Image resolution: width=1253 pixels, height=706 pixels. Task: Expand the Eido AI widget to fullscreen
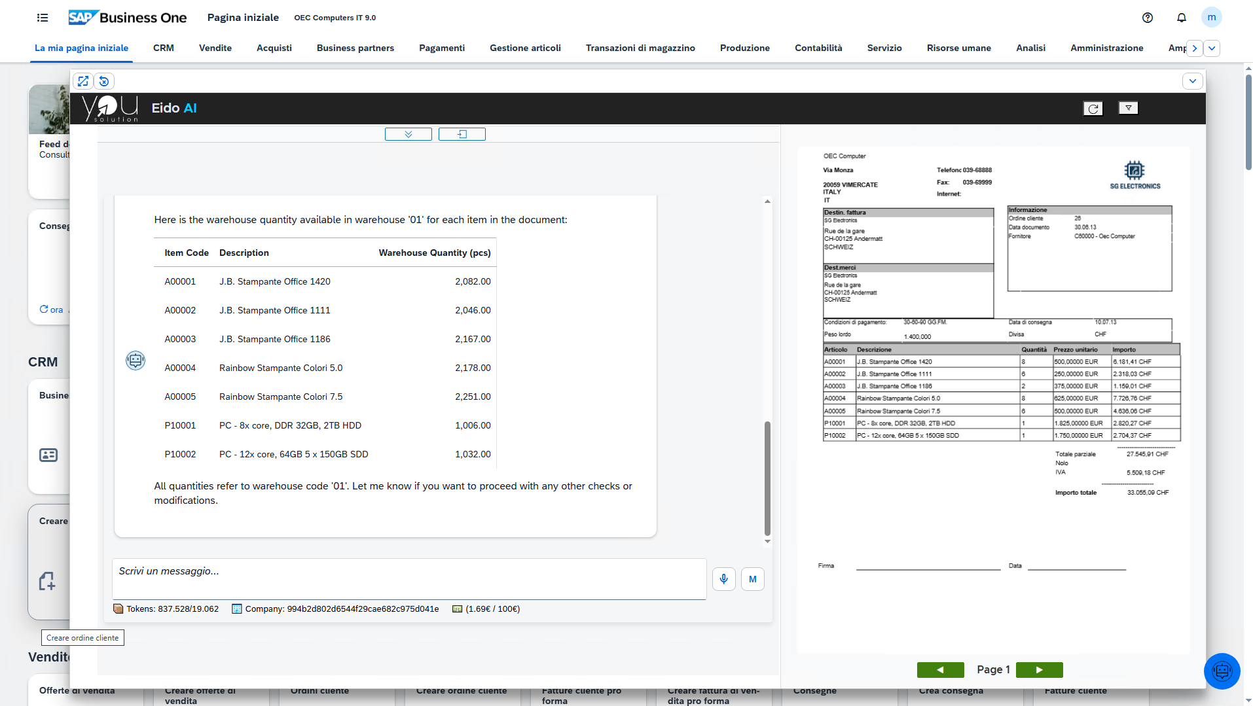coord(82,81)
